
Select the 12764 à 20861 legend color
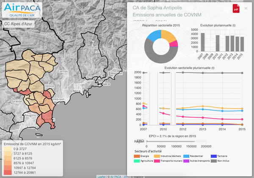click(8, 171)
